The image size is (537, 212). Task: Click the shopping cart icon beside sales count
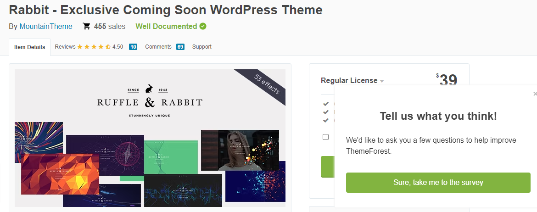point(86,27)
